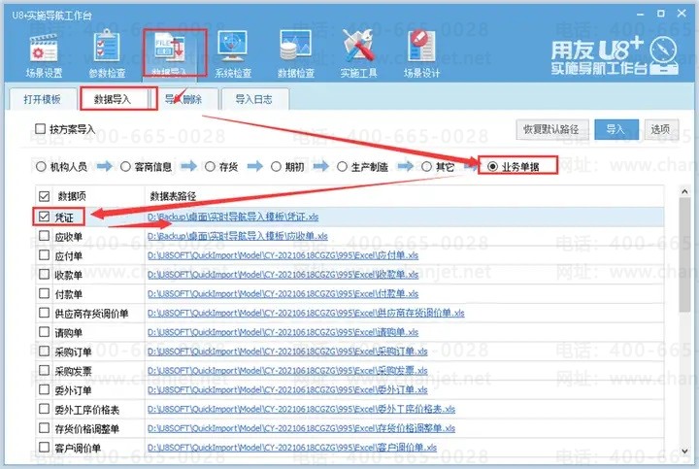Open the 应收单.xls path link

[x=238, y=236]
